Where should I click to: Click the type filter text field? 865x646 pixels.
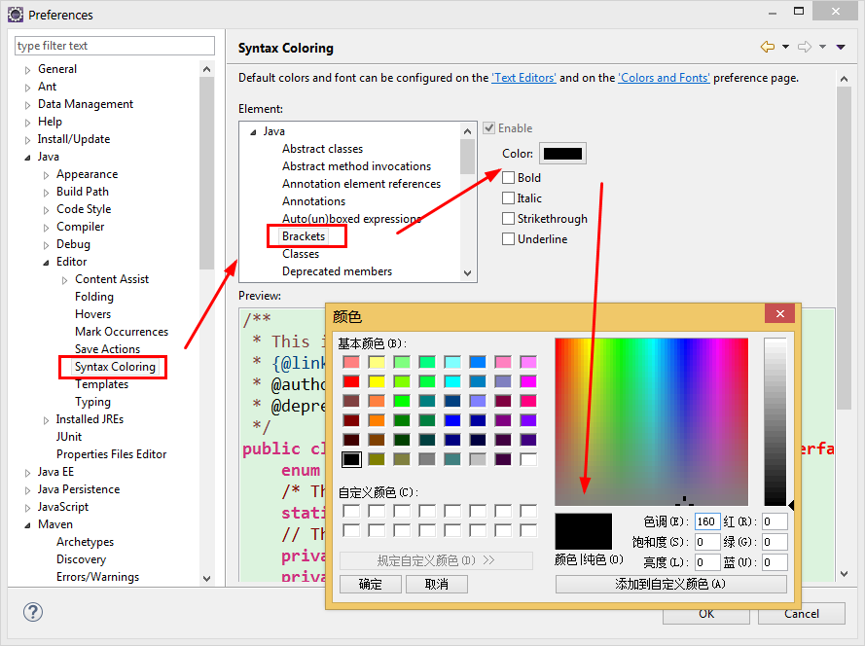[x=115, y=46]
